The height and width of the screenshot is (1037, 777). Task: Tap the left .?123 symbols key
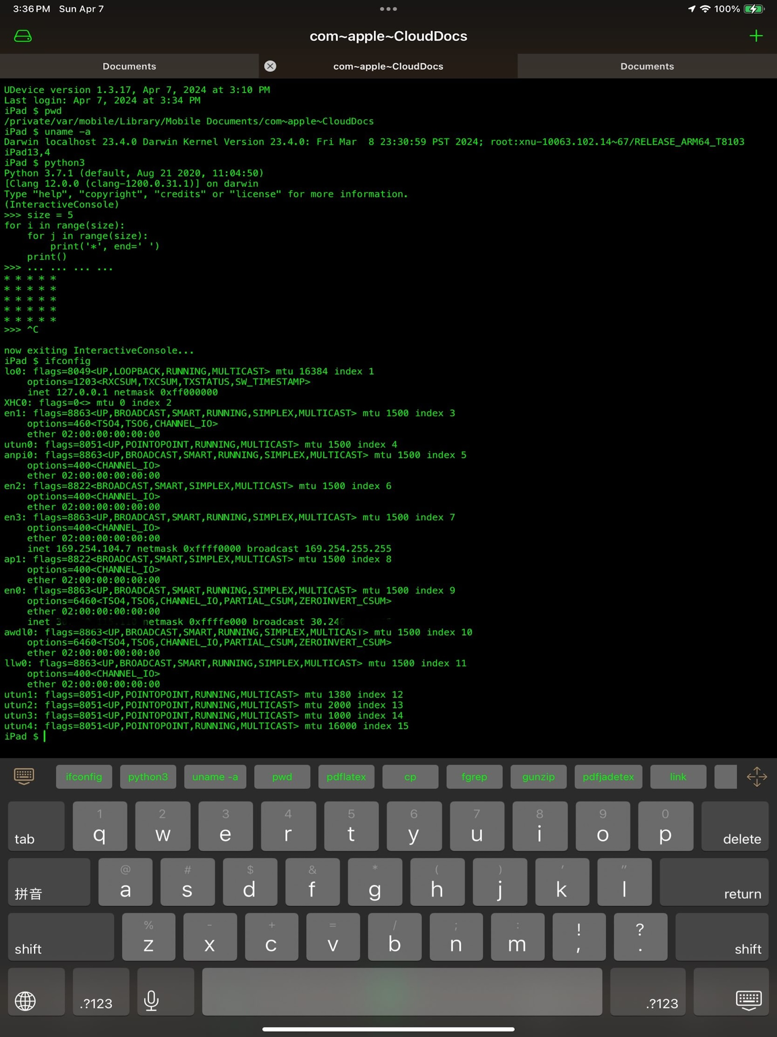pyautogui.click(x=101, y=992)
